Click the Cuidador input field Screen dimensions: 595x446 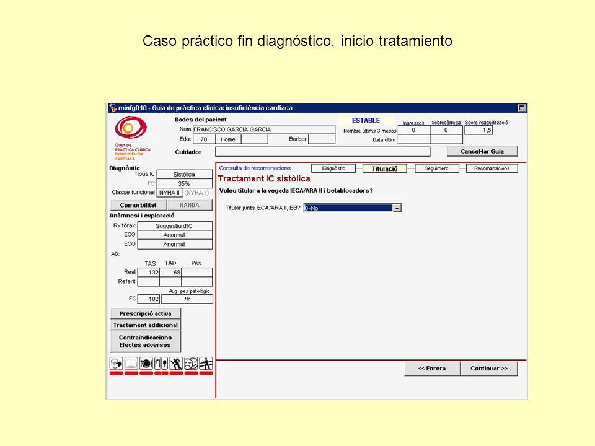[322, 152]
